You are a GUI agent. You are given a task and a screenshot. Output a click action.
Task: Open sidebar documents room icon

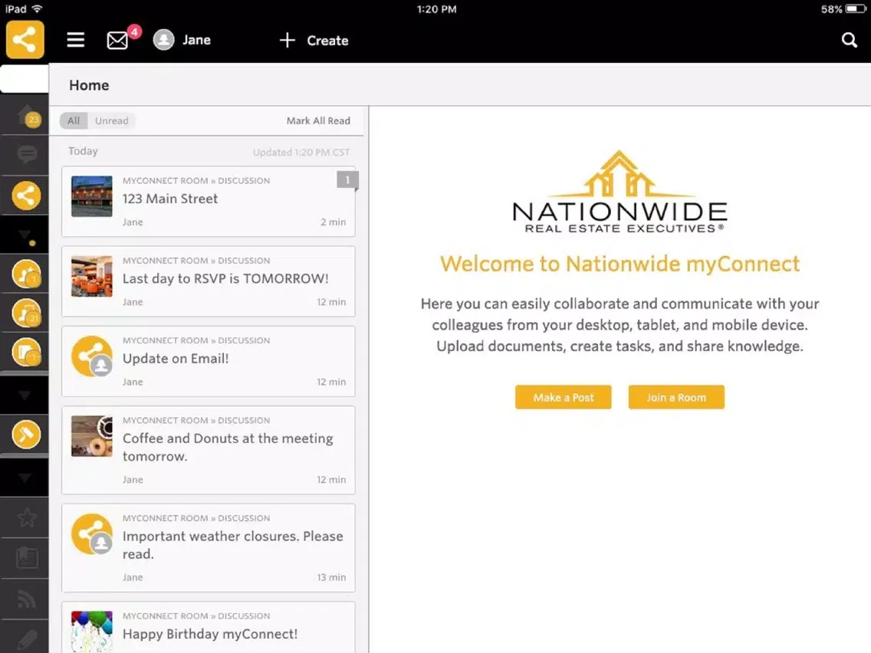click(26, 352)
